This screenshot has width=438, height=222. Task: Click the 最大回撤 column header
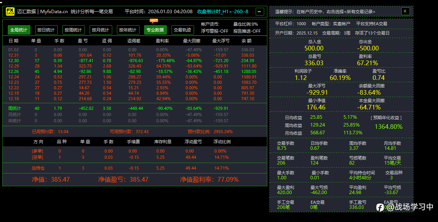tap(192, 41)
